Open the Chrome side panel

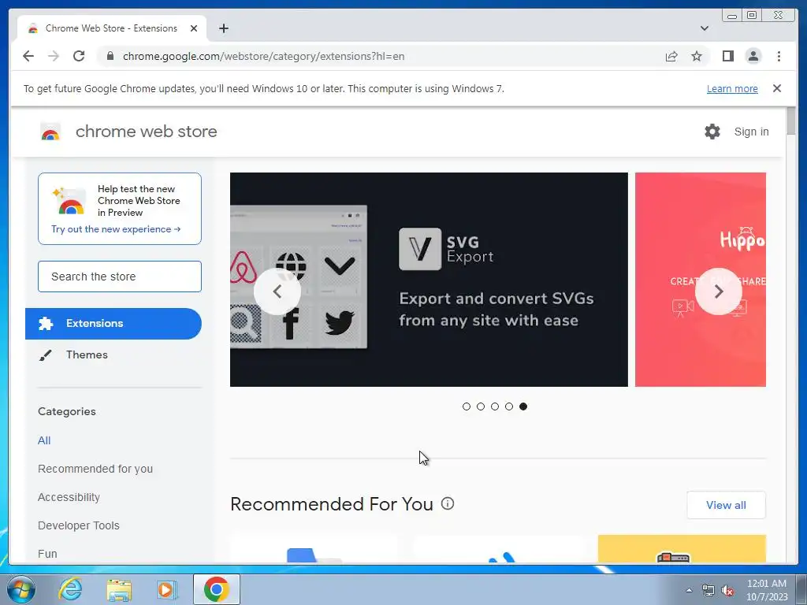(727, 56)
